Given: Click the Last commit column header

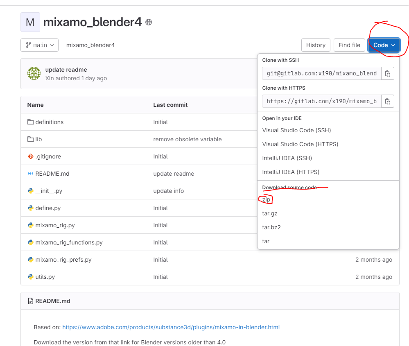Looking at the screenshot, I should (170, 105).
